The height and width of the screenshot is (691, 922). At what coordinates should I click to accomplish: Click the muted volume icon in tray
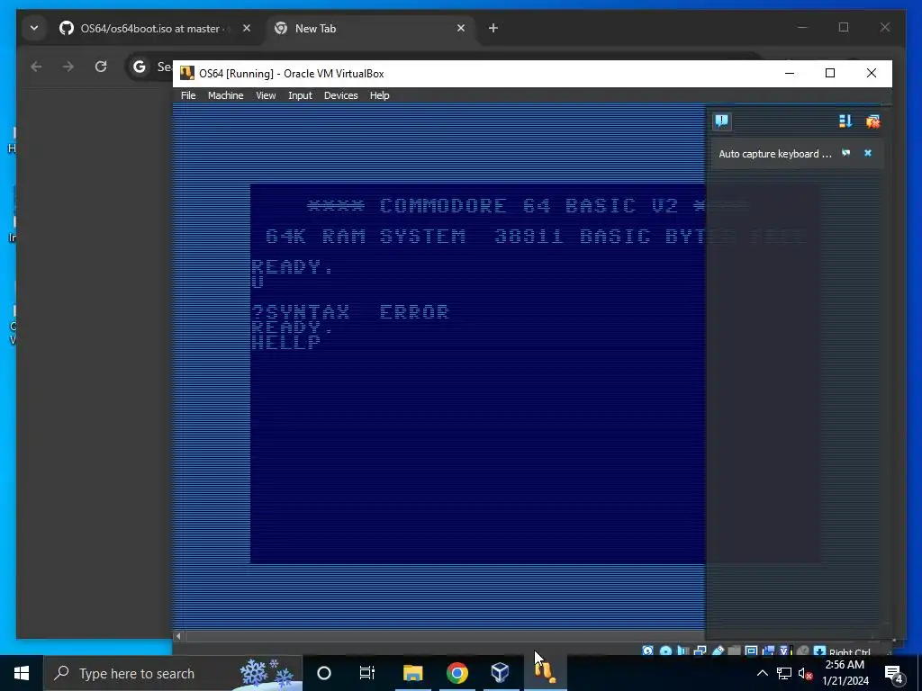pyautogui.click(x=806, y=673)
